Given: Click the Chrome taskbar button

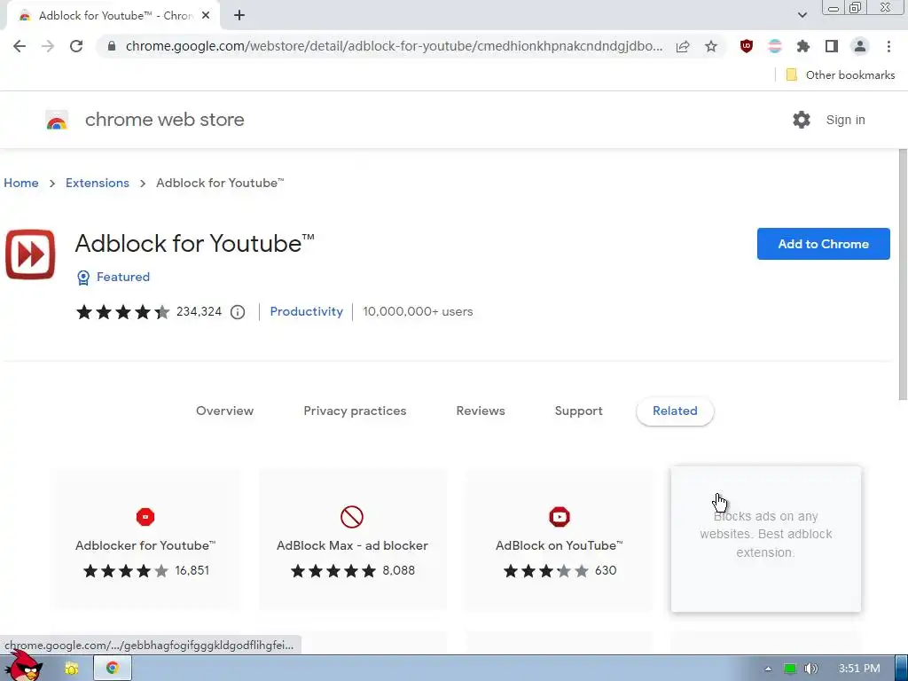Looking at the screenshot, I should [113, 669].
